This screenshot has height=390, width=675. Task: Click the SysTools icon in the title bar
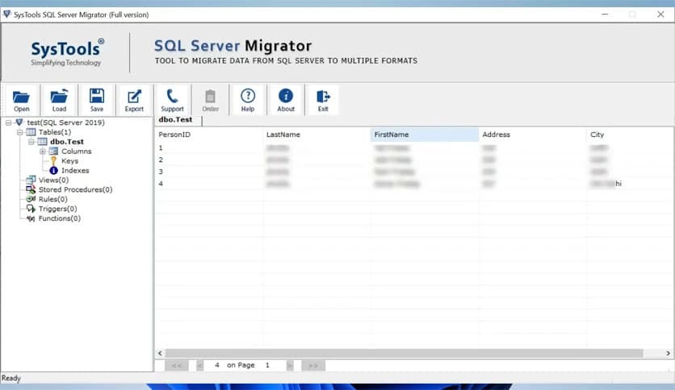(x=6, y=15)
